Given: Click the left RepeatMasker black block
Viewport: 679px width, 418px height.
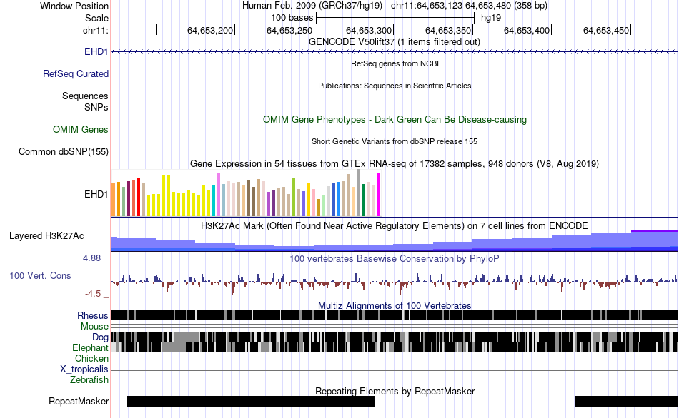Looking at the screenshot, I should tap(251, 401).
